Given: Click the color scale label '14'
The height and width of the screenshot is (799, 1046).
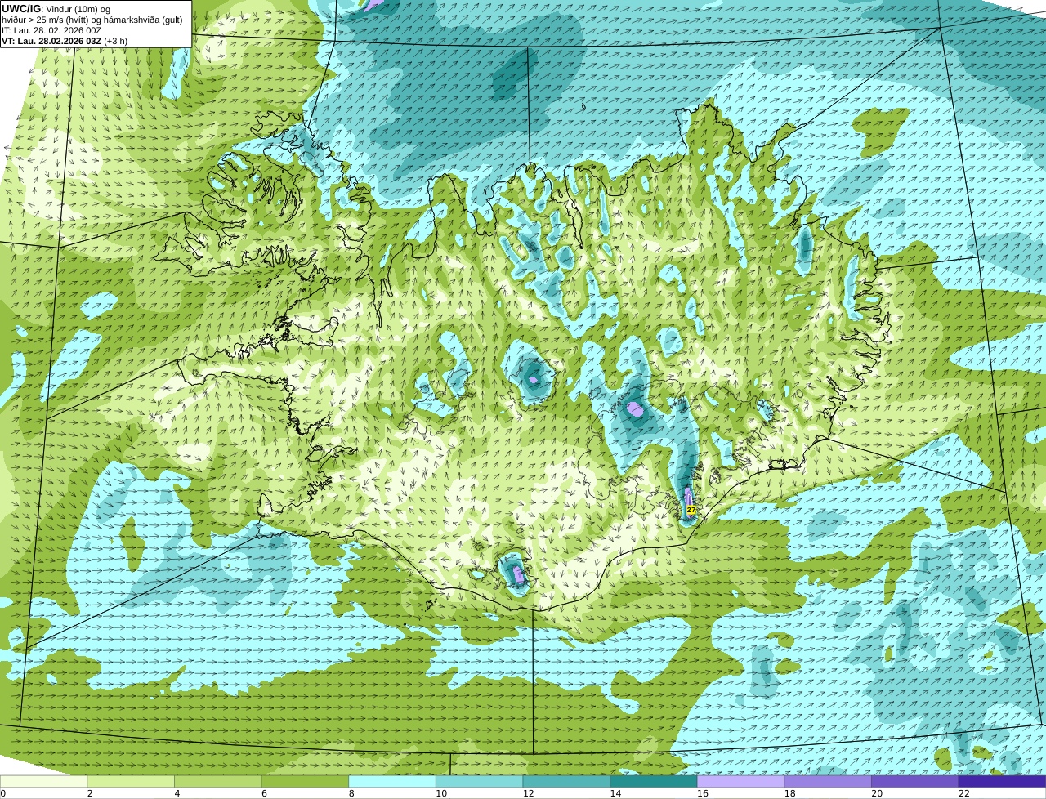Looking at the screenshot, I should click(x=615, y=793).
